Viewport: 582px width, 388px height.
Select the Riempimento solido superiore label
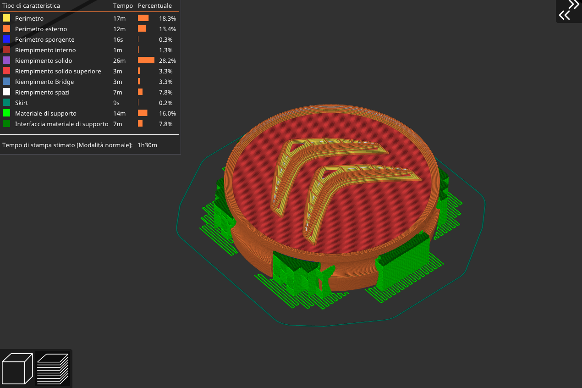tap(58, 71)
